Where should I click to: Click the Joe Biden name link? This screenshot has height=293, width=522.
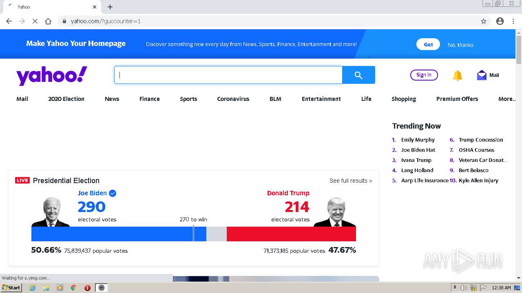[x=92, y=193]
